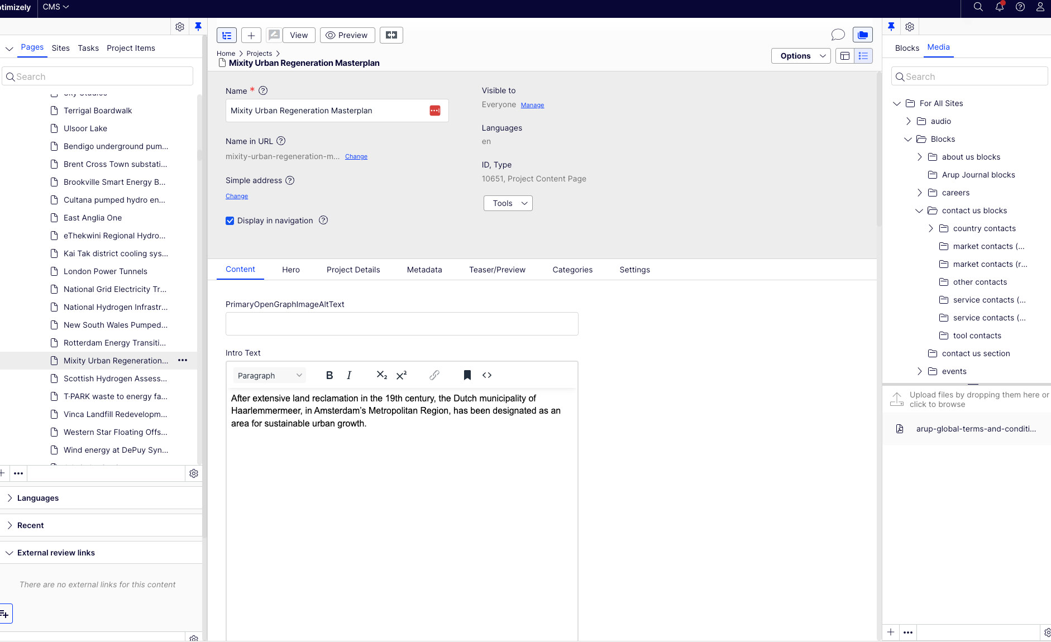Switch to the Hero tab
The width and height of the screenshot is (1051, 642).
pos(291,270)
